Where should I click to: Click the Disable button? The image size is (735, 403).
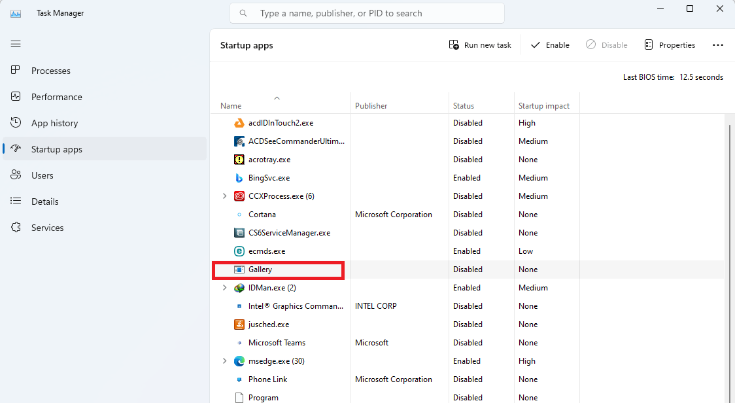coord(606,45)
